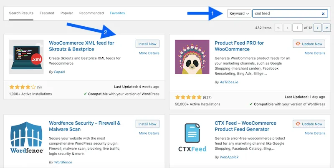Click the five-star rating of Product Feed PRO
334x168 pixels.
pyautogui.click(x=188, y=97)
